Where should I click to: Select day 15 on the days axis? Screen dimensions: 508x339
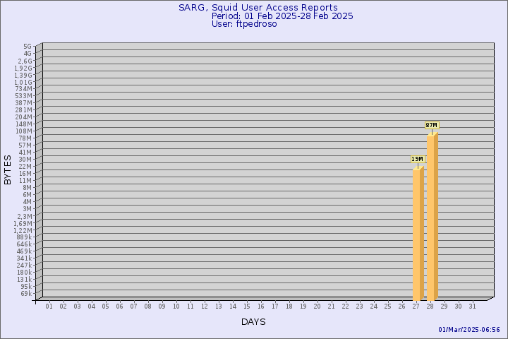point(247,306)
